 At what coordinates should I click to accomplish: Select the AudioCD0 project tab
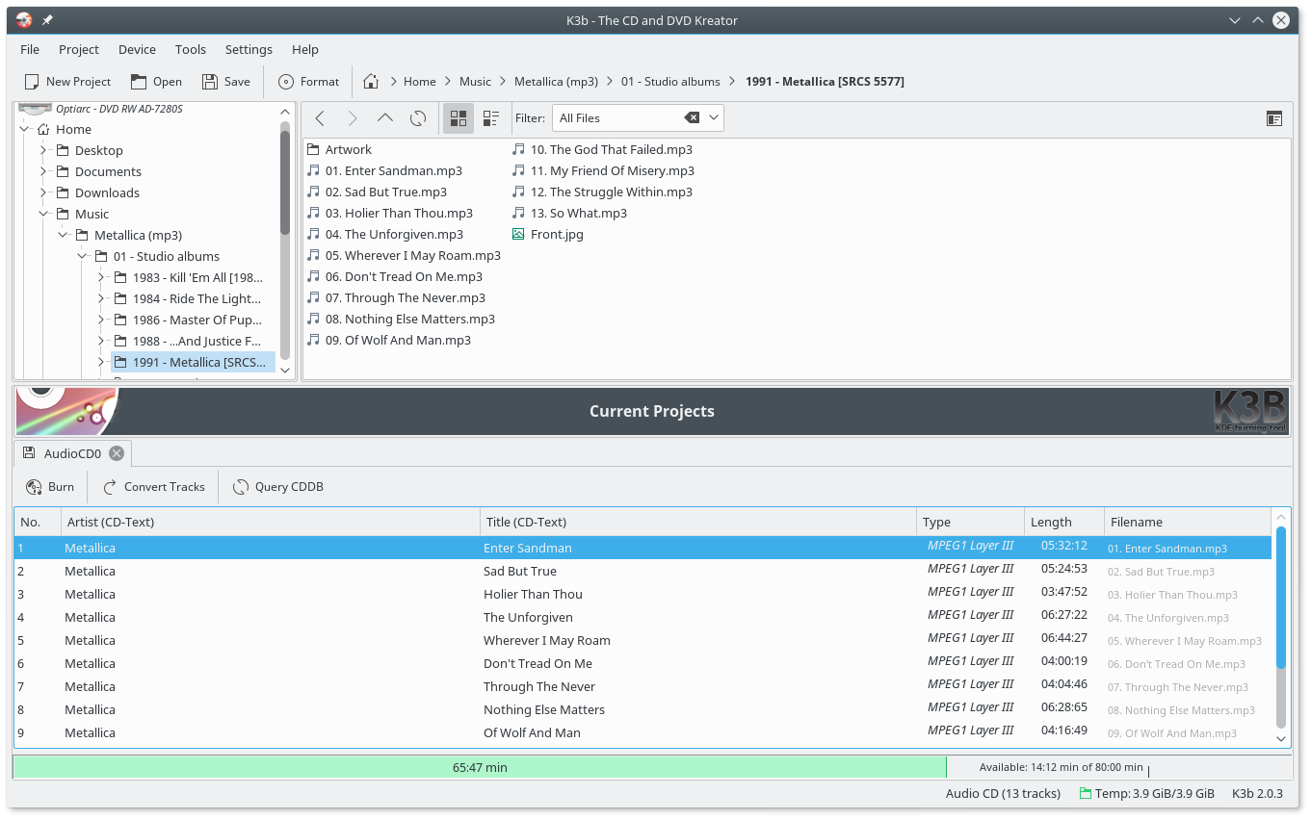(x=72, y=453)
